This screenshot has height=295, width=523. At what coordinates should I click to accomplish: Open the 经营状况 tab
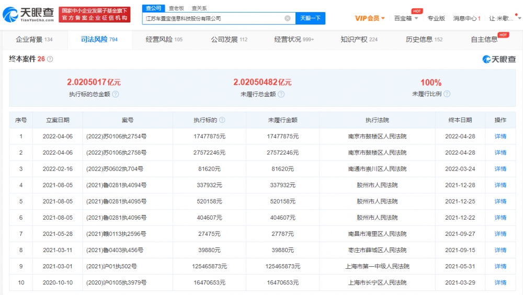click(x=294, y=39)
